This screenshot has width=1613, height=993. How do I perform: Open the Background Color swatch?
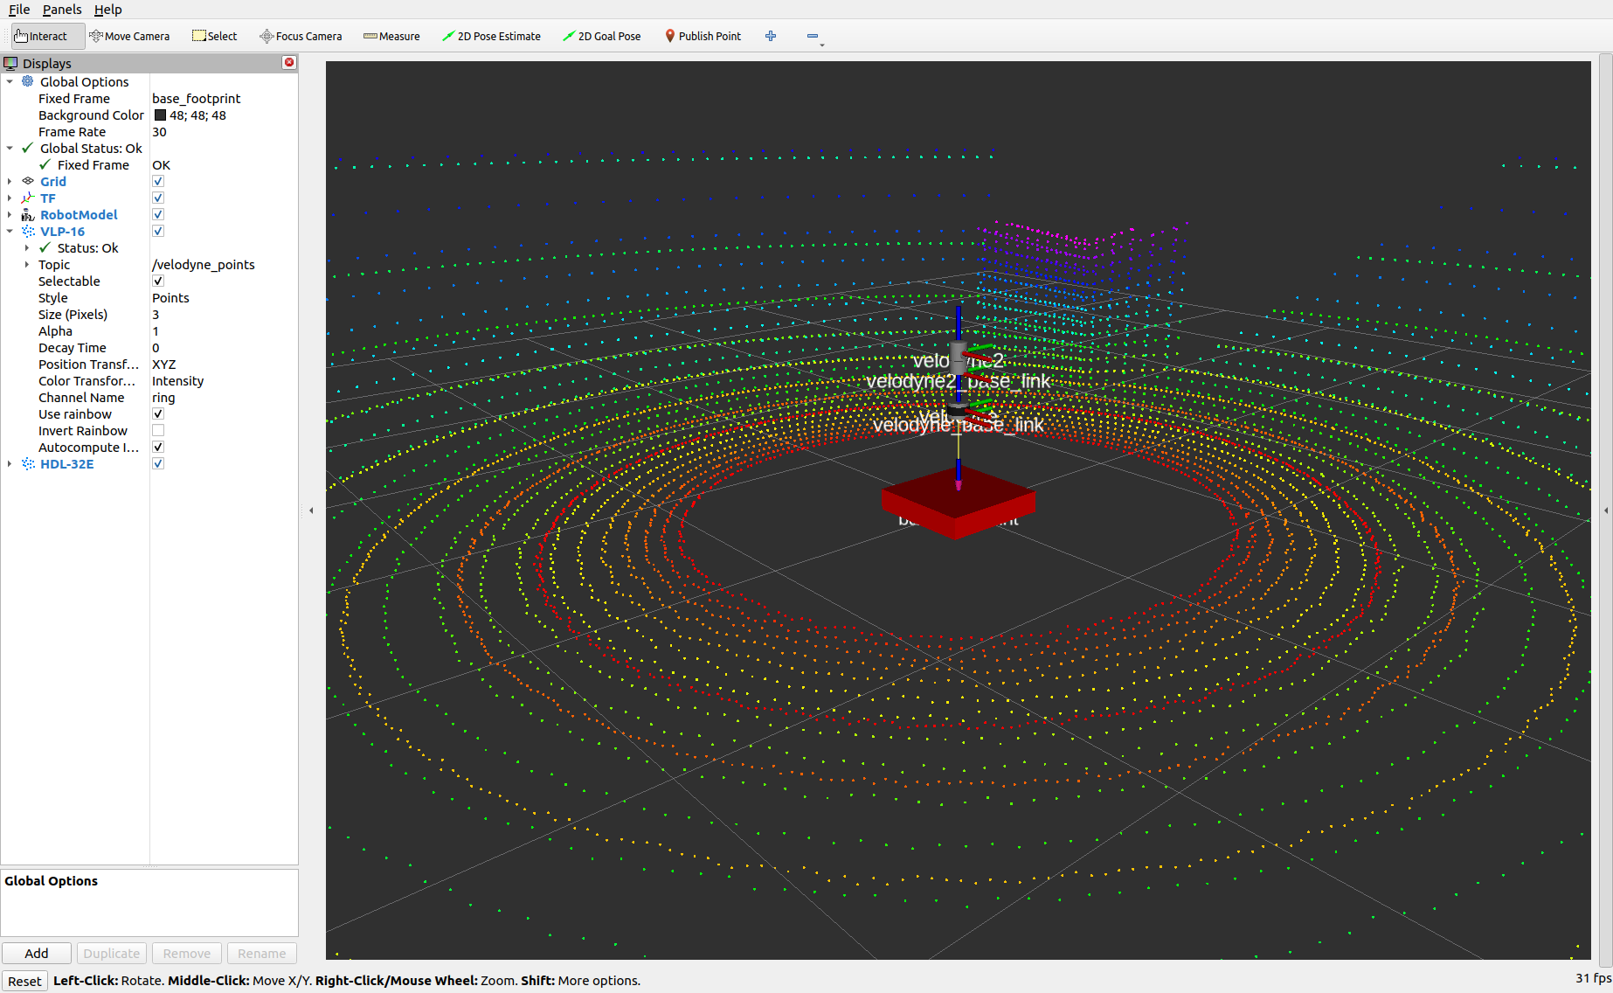point(160,115)
